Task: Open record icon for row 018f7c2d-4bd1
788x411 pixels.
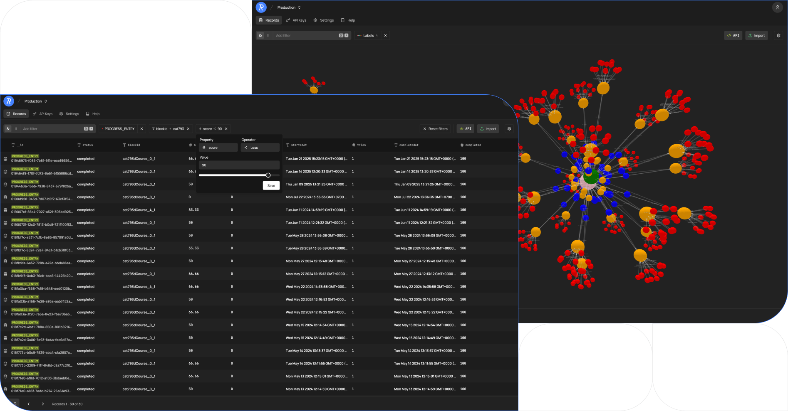Action: click(5, 325)
